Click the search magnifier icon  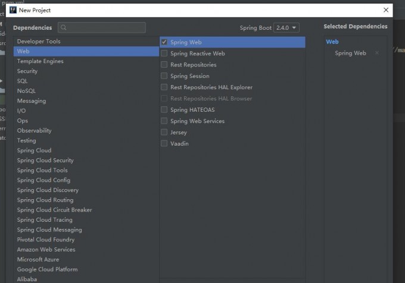(x=64, y=27)
